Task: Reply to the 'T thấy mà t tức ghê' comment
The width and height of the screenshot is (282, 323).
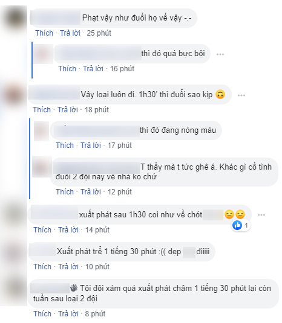Action: 91,192
